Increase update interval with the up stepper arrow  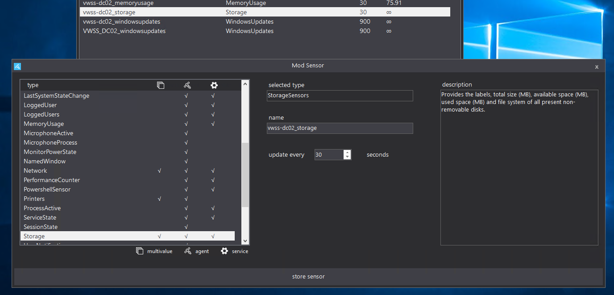(347, 152)
